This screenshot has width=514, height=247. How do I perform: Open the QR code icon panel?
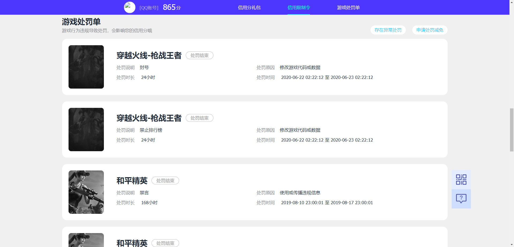tap(461, 180)
